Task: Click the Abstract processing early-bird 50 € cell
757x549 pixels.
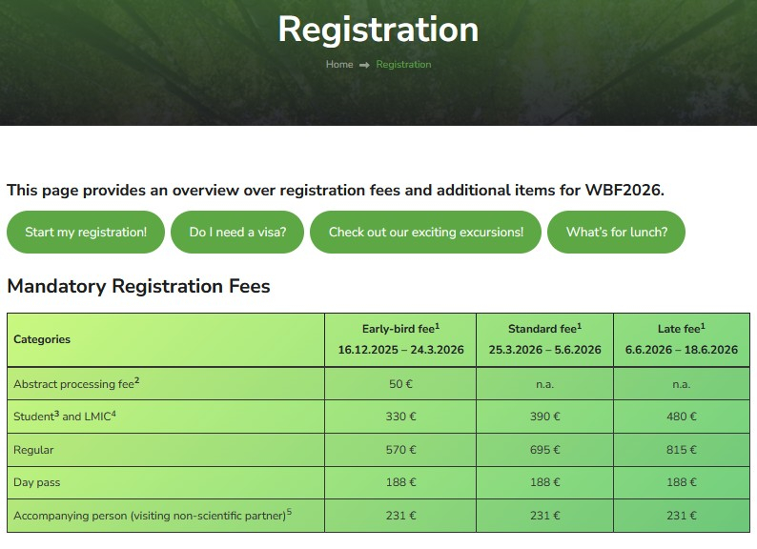Action: (400, 384)
